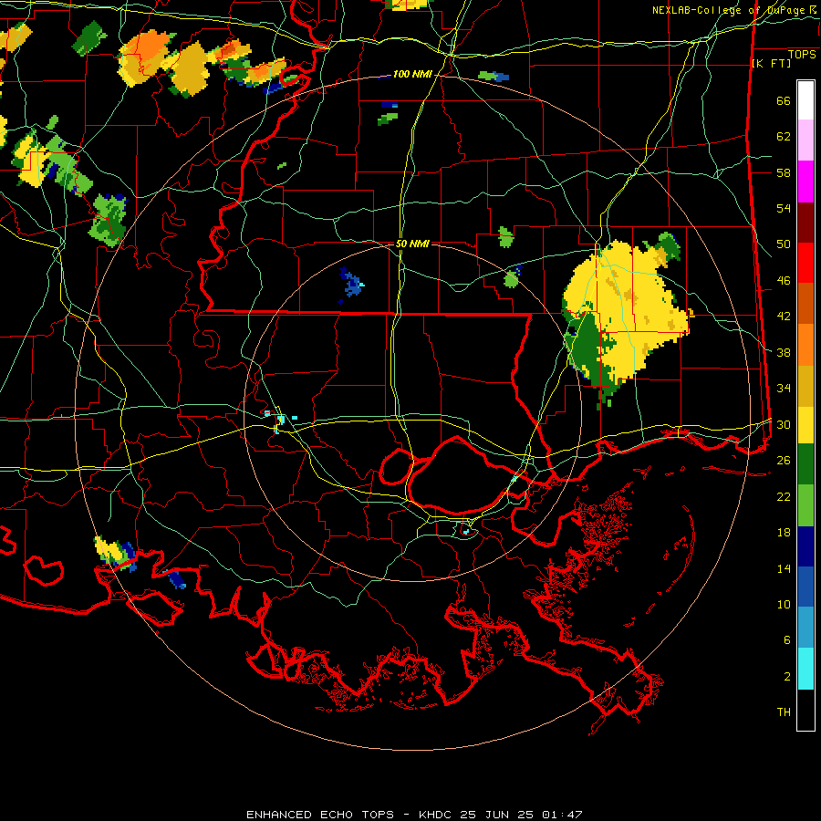Click the legend value 34
821x821 pixels.
[x=784, y=389]
